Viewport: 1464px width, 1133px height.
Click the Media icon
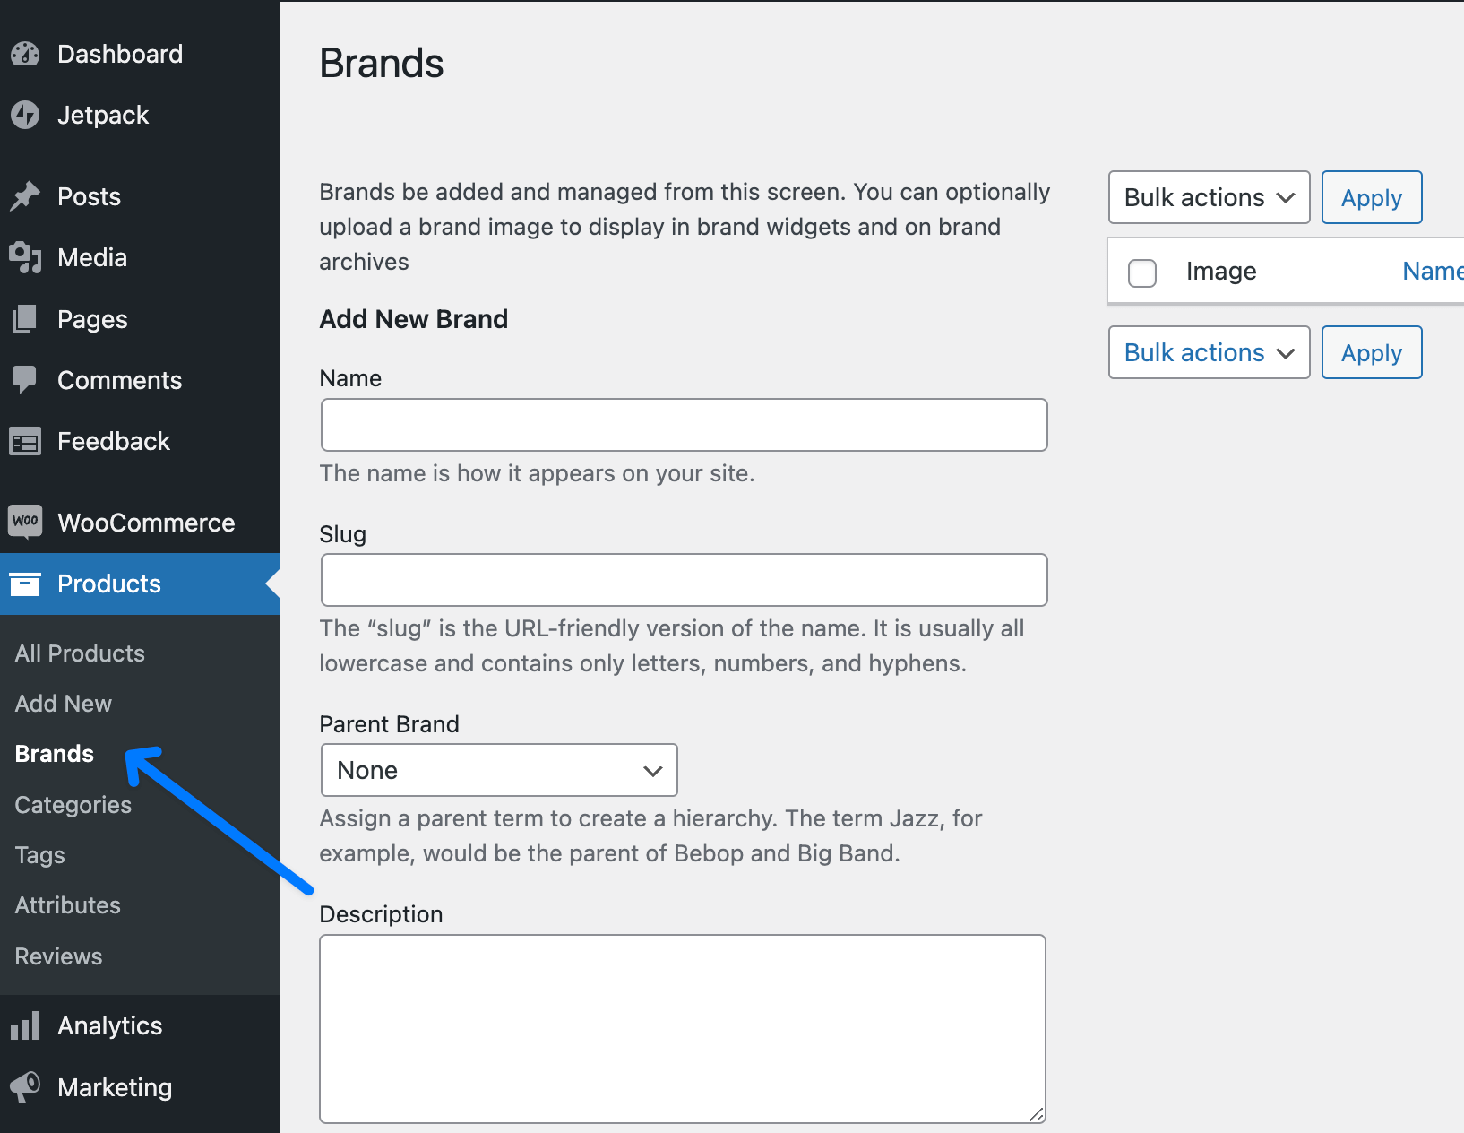[25, 257]
